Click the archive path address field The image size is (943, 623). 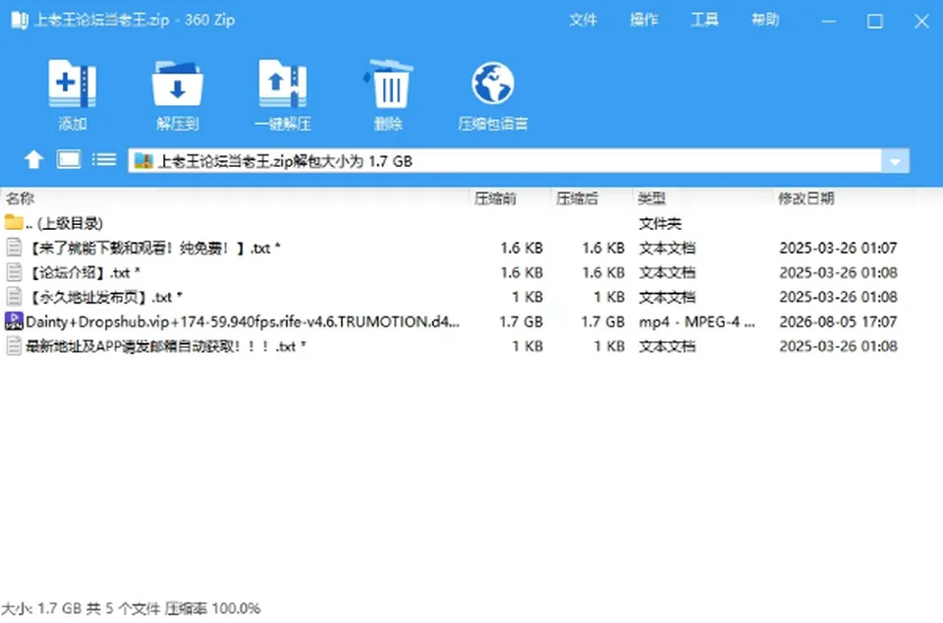505,161
